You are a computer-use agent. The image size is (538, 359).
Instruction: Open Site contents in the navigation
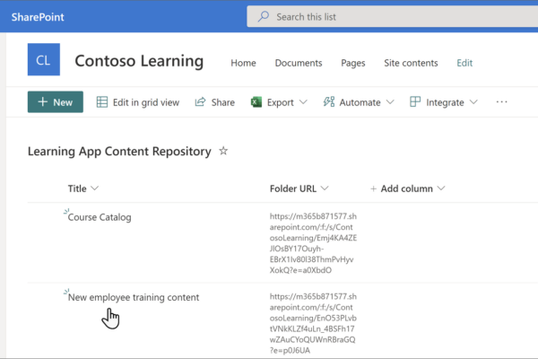411,63
